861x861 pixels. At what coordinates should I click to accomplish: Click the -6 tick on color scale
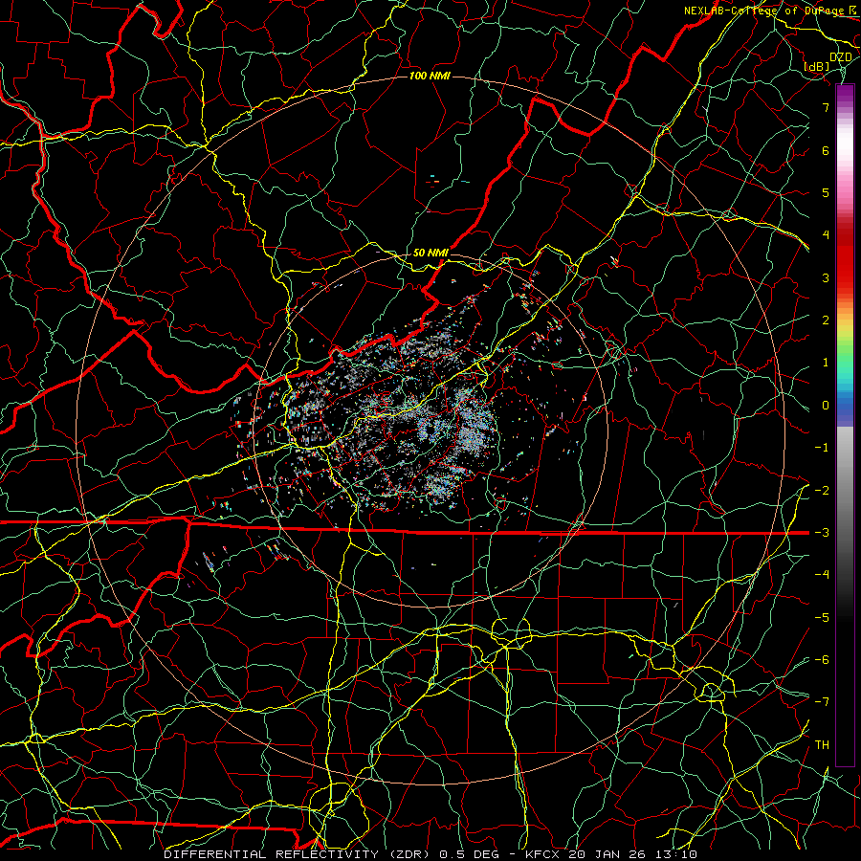point(822,660)
